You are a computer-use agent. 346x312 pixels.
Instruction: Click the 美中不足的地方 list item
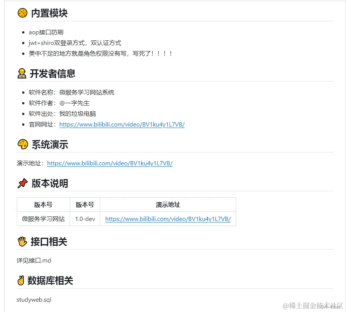point(100,53)
